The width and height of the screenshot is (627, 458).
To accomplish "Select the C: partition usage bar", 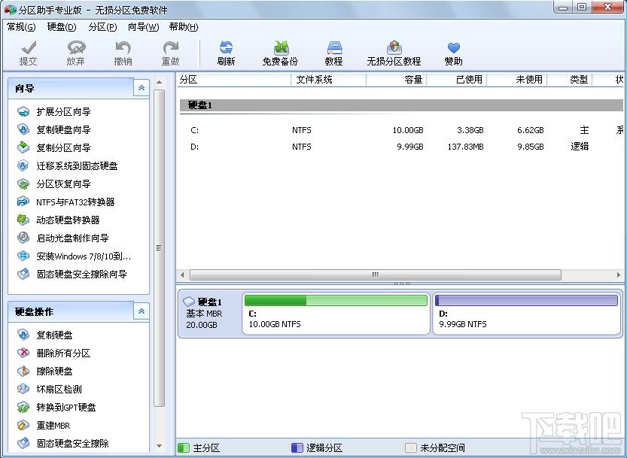I will tap(335, 301).
